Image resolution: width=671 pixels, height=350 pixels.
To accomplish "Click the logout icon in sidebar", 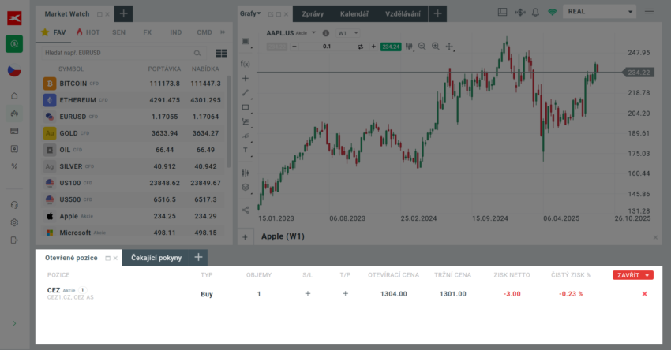I will [x=14, y=240].
